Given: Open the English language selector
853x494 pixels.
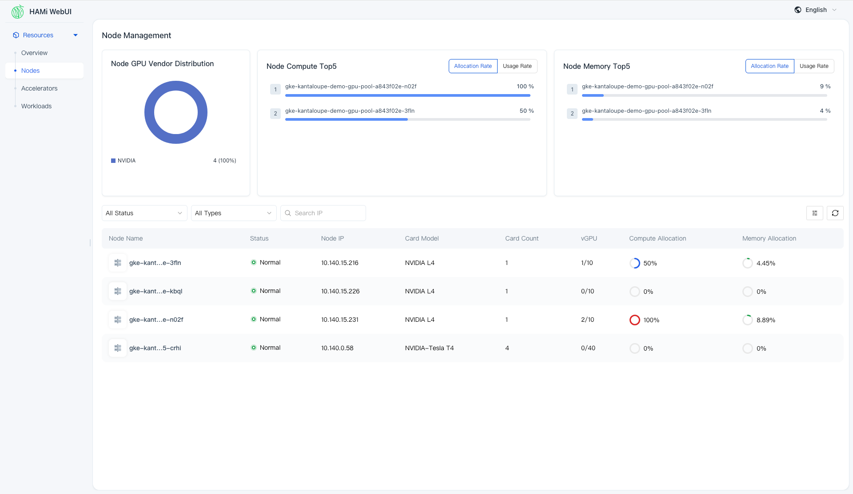Looking at the screenshot, I should [816, 10].
